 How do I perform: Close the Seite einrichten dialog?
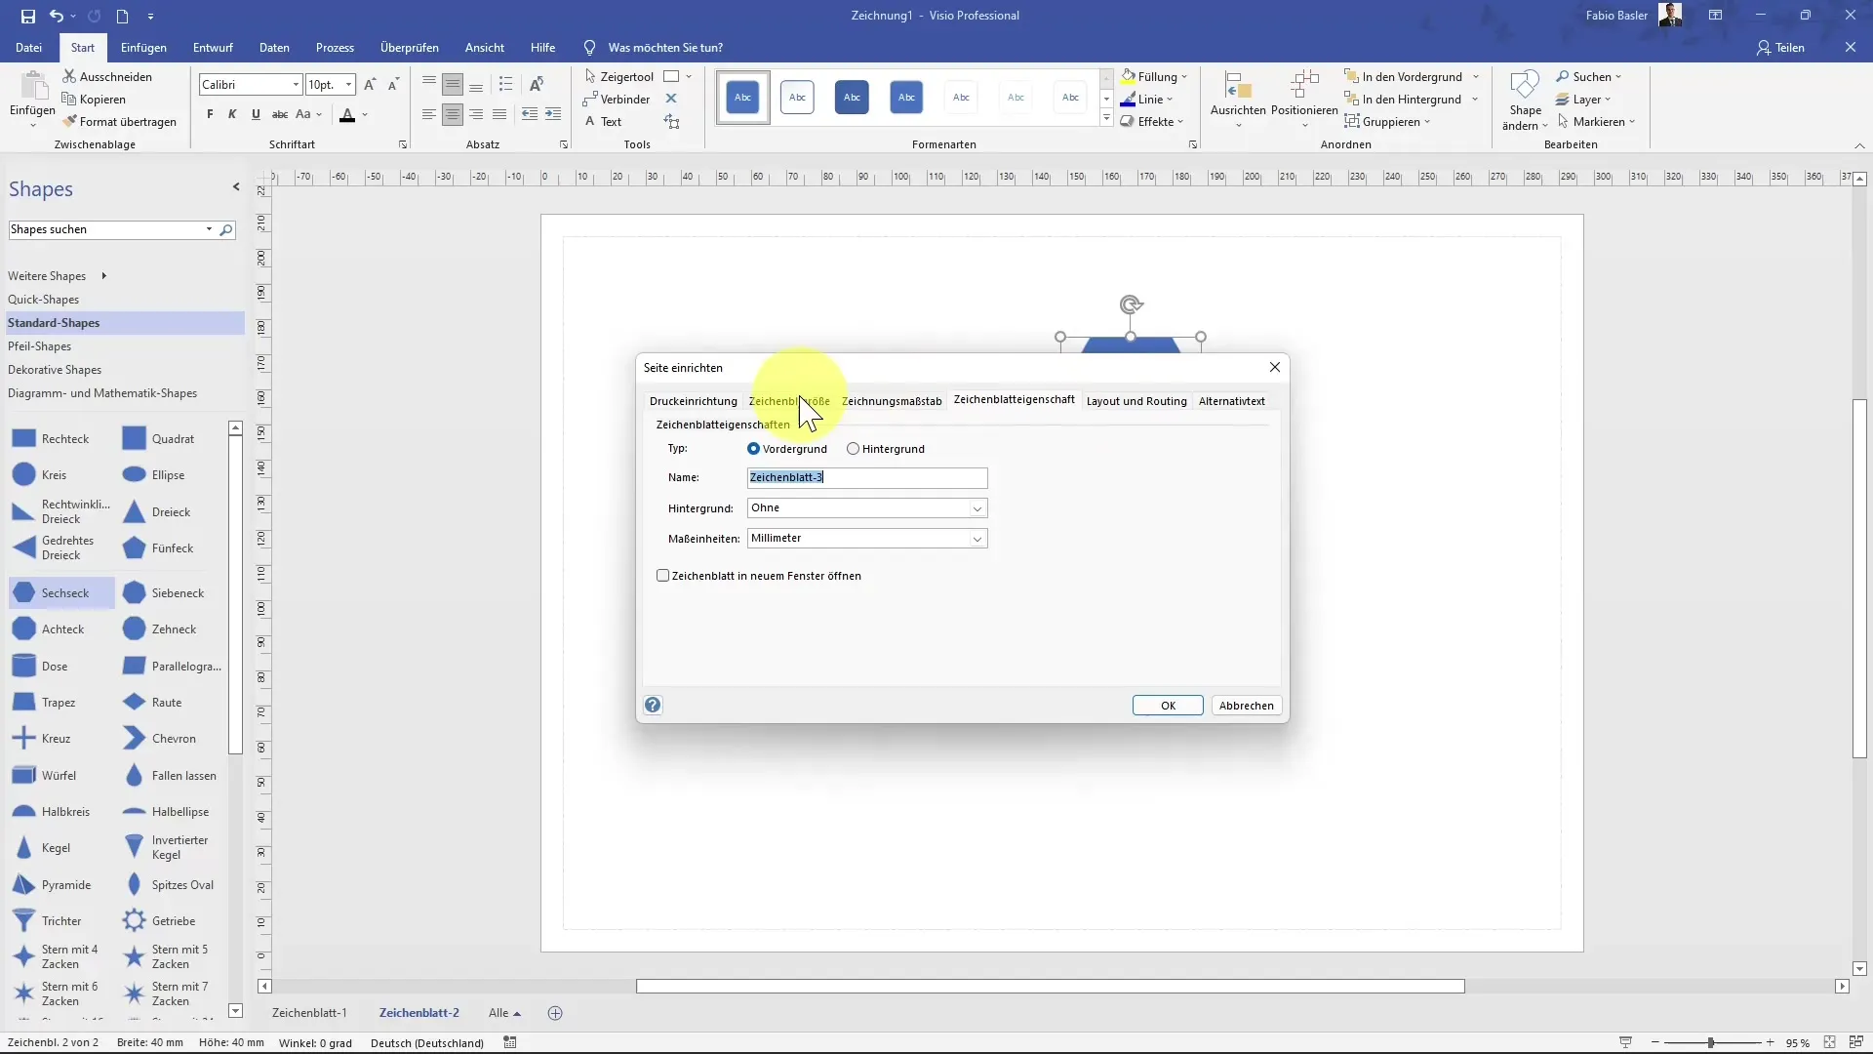click(x=1274, y=367)
